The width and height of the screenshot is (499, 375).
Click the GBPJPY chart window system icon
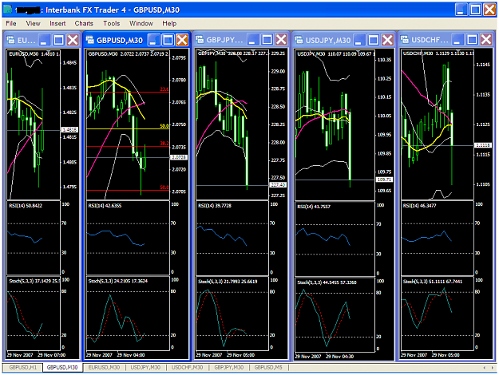(200, 40)
